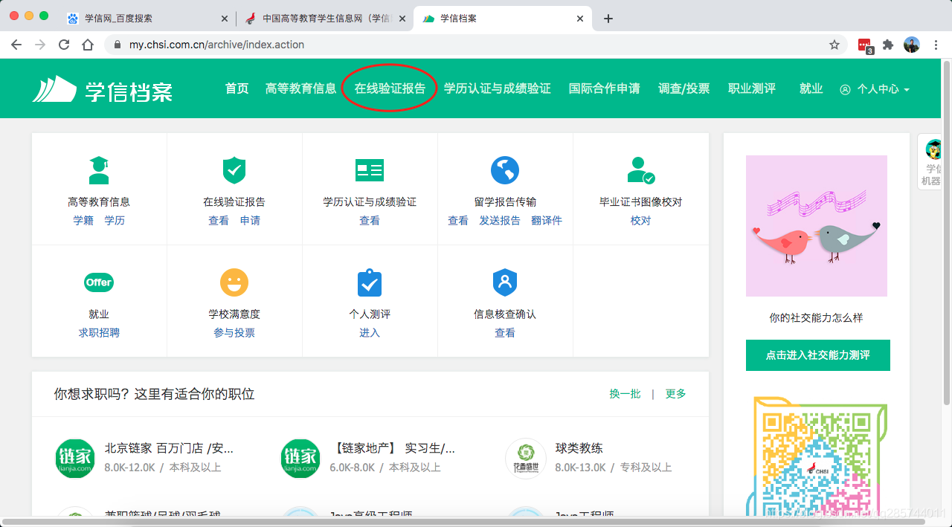The width and height of the screenshot is (952, 527).
Task: Click the 发送报告 link
Action: (500, 221)
